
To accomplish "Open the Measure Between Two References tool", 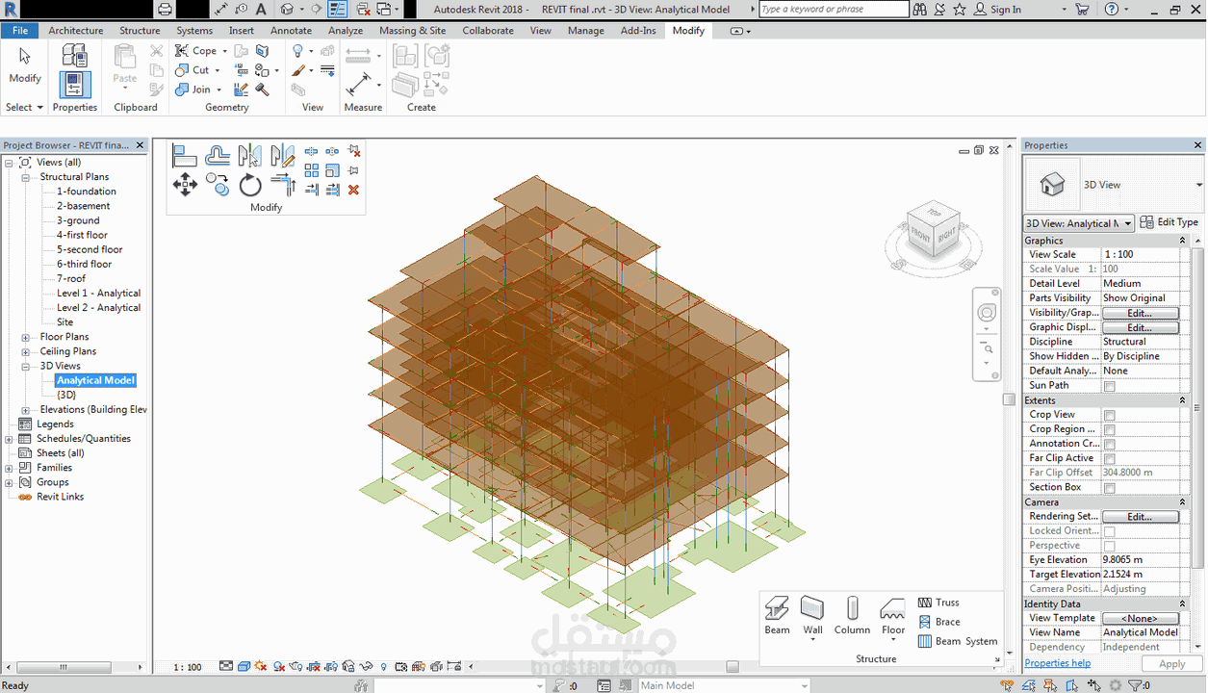I will (357, 55).
